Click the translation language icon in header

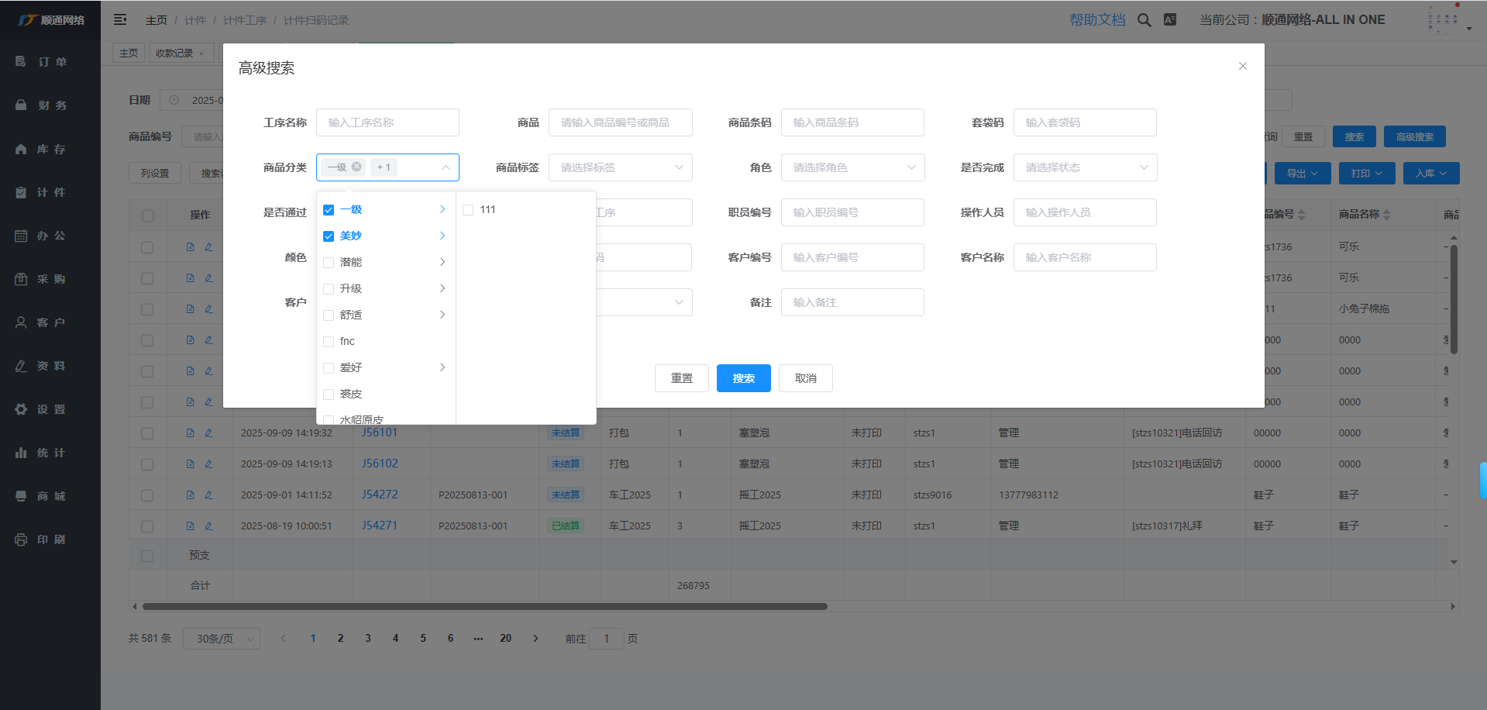(1170, 20)
